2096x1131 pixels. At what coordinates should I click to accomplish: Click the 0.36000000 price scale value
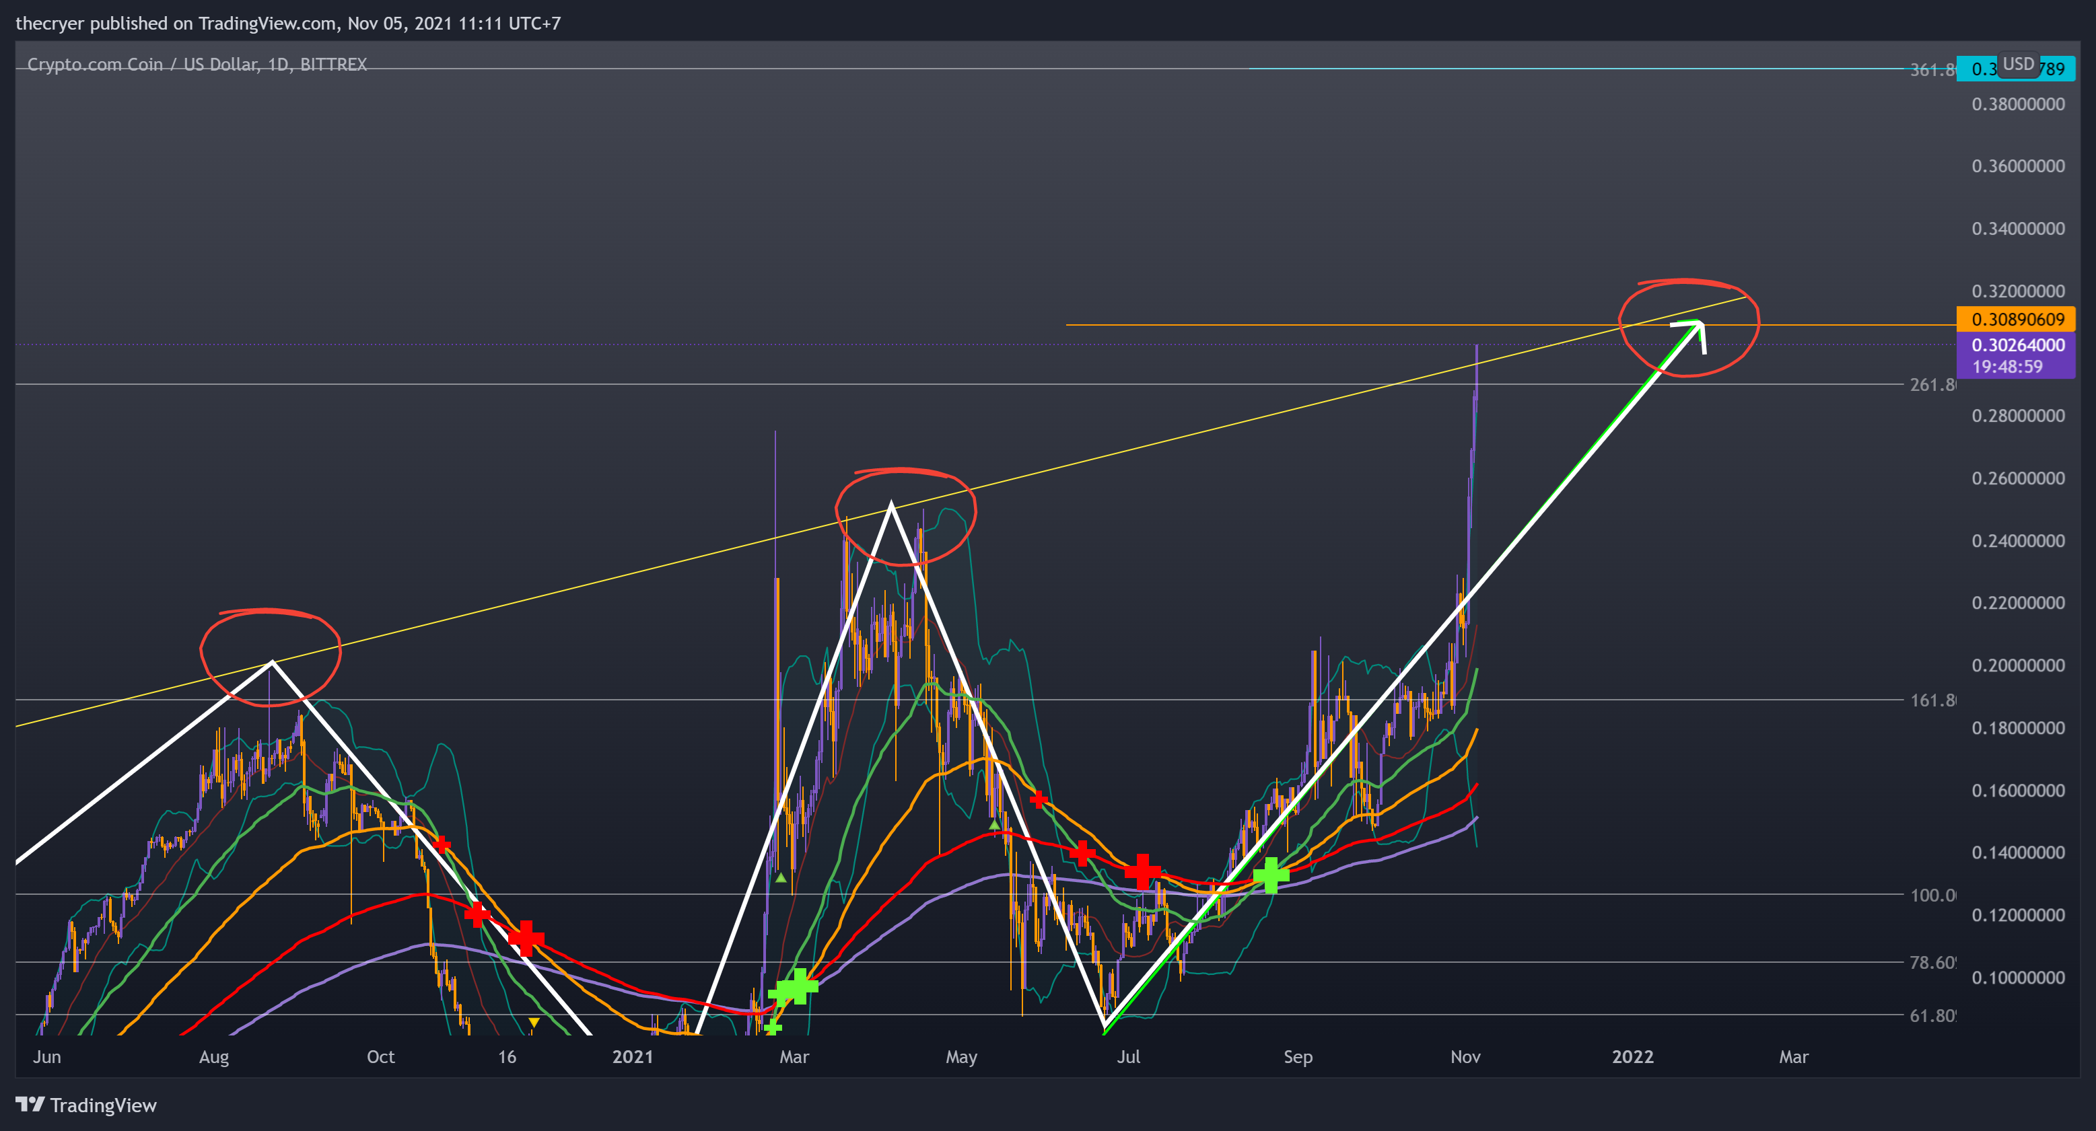tap(2018, 166)
